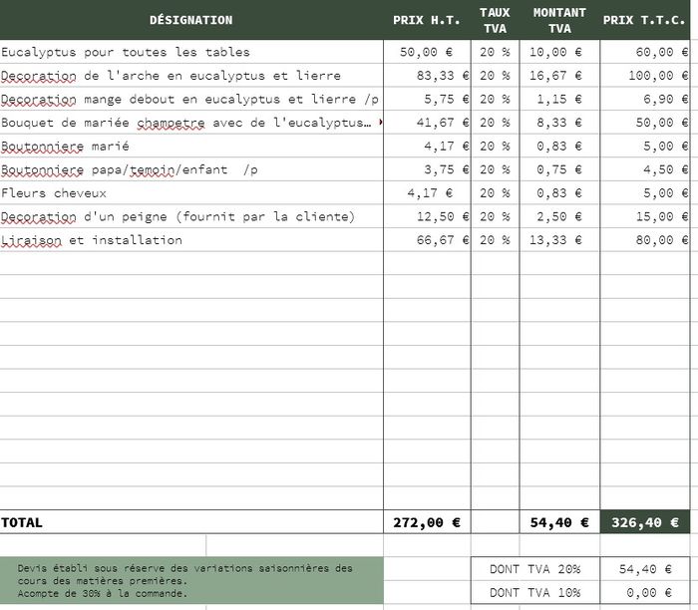Select the 'Boutonniere marié' cell
This screenshot has height=610, width=698.
(66, 147)
